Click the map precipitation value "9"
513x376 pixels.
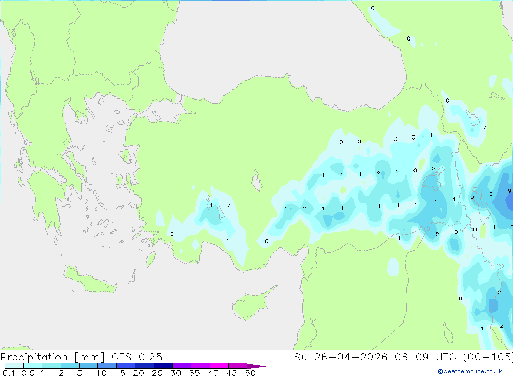click(x=509, y=191)
